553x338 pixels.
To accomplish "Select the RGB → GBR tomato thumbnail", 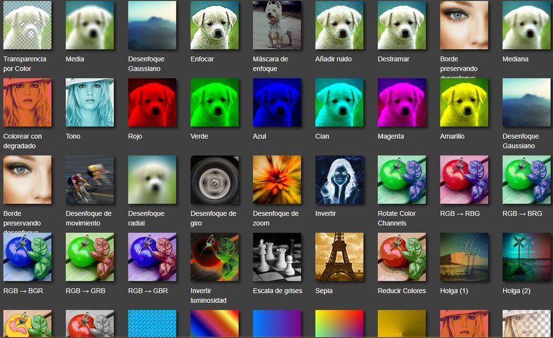I will tap(152, 257).
